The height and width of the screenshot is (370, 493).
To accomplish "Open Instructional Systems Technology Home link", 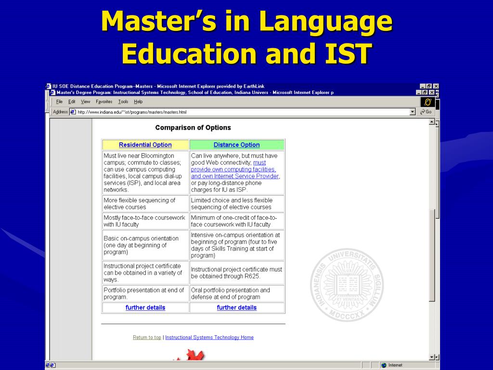I will pyautogui.click(x=209, y=337).
